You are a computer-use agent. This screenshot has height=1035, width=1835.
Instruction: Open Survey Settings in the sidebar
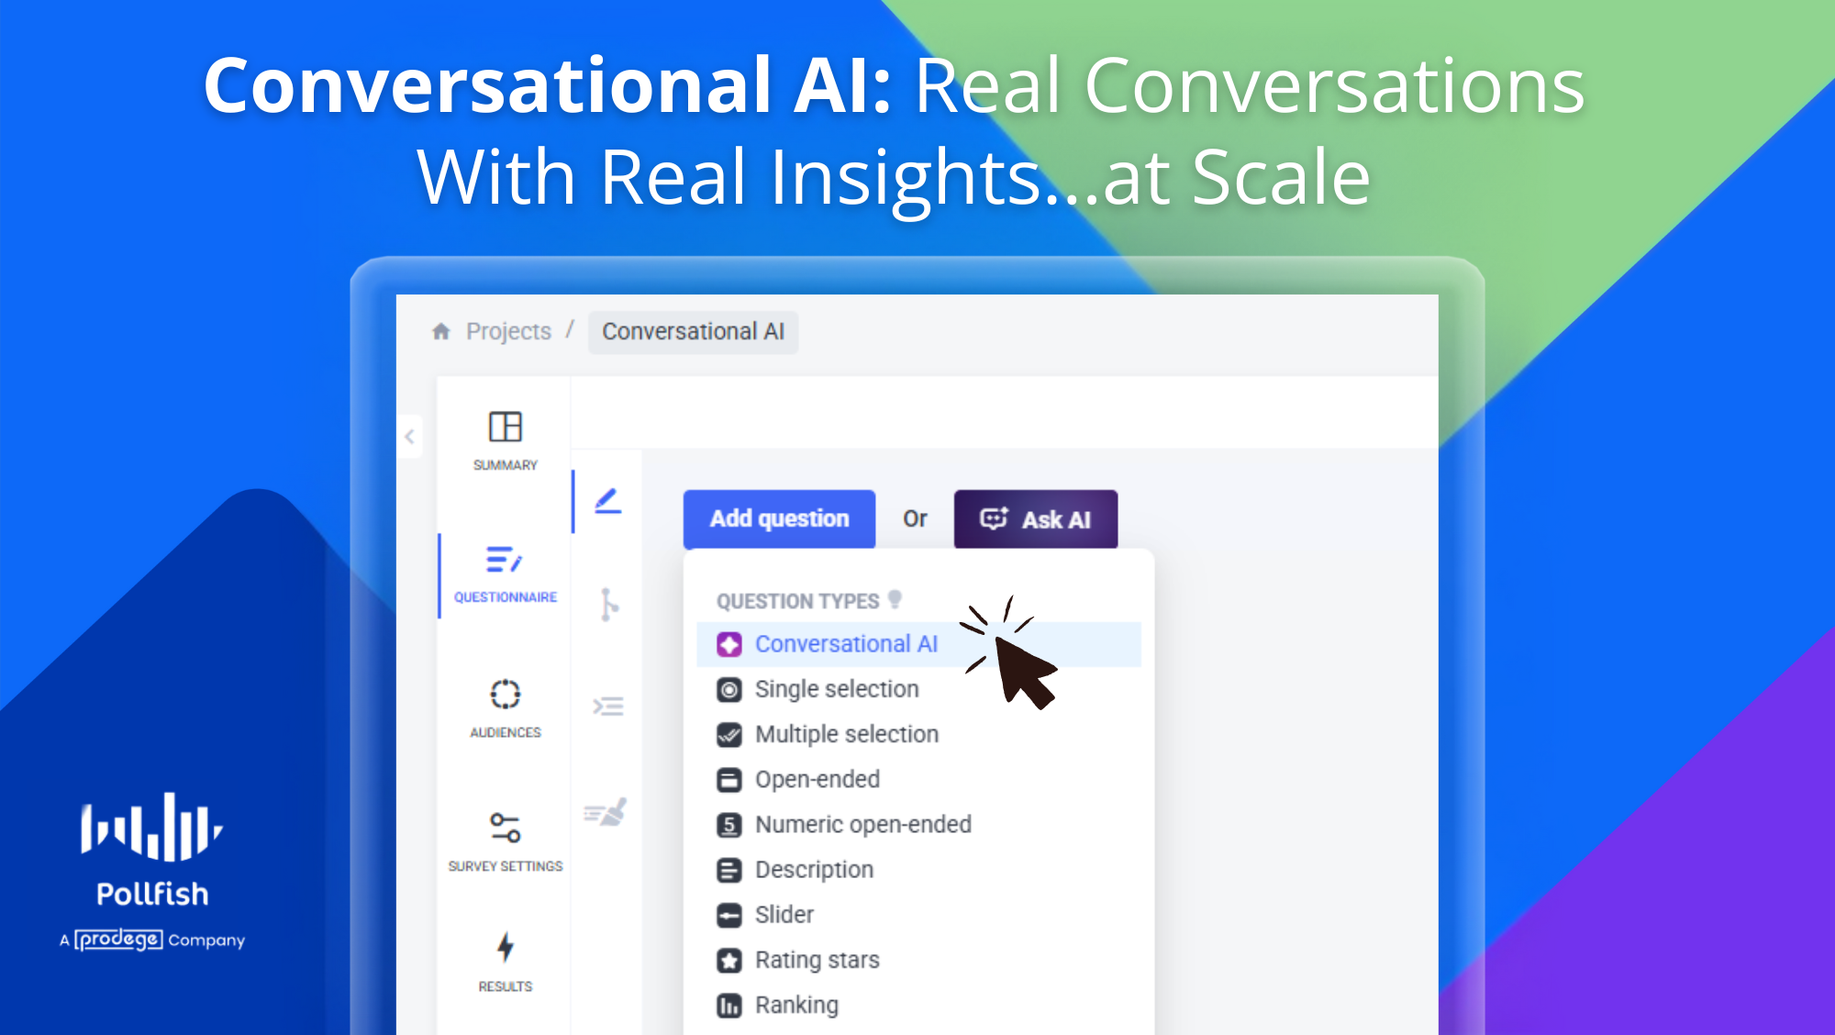505,841
